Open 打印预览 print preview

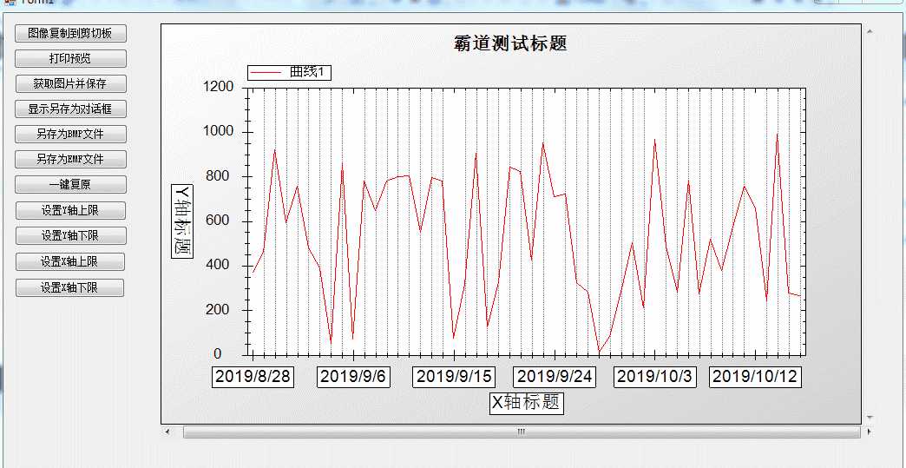click(x=70, y=58)
